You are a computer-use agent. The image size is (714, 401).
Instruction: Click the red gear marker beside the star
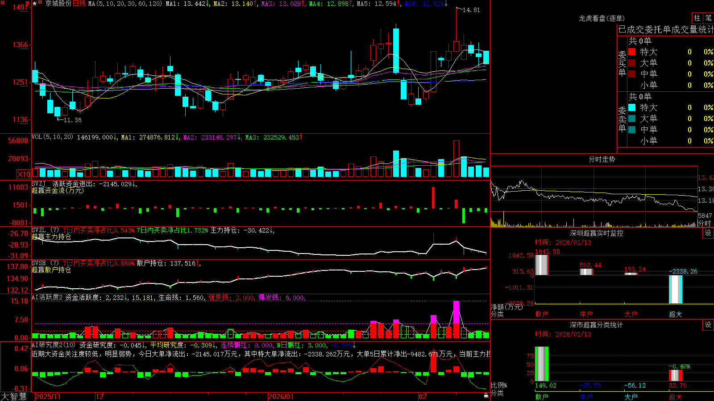pyautogui.click(x=40, y=3)
